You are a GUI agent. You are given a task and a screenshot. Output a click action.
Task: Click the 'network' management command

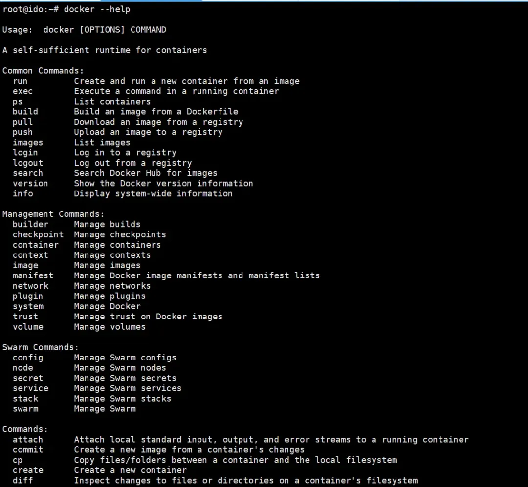(x=31, y=286)
